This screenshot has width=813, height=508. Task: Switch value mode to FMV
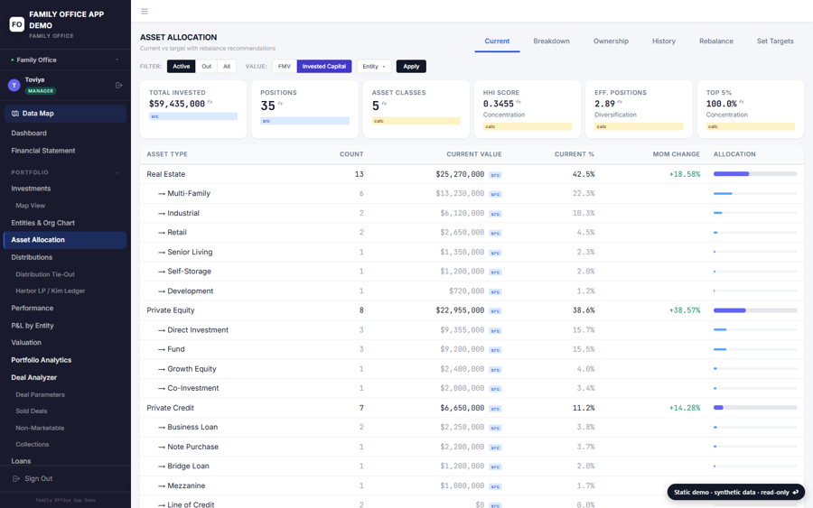[x=285, y=66]
